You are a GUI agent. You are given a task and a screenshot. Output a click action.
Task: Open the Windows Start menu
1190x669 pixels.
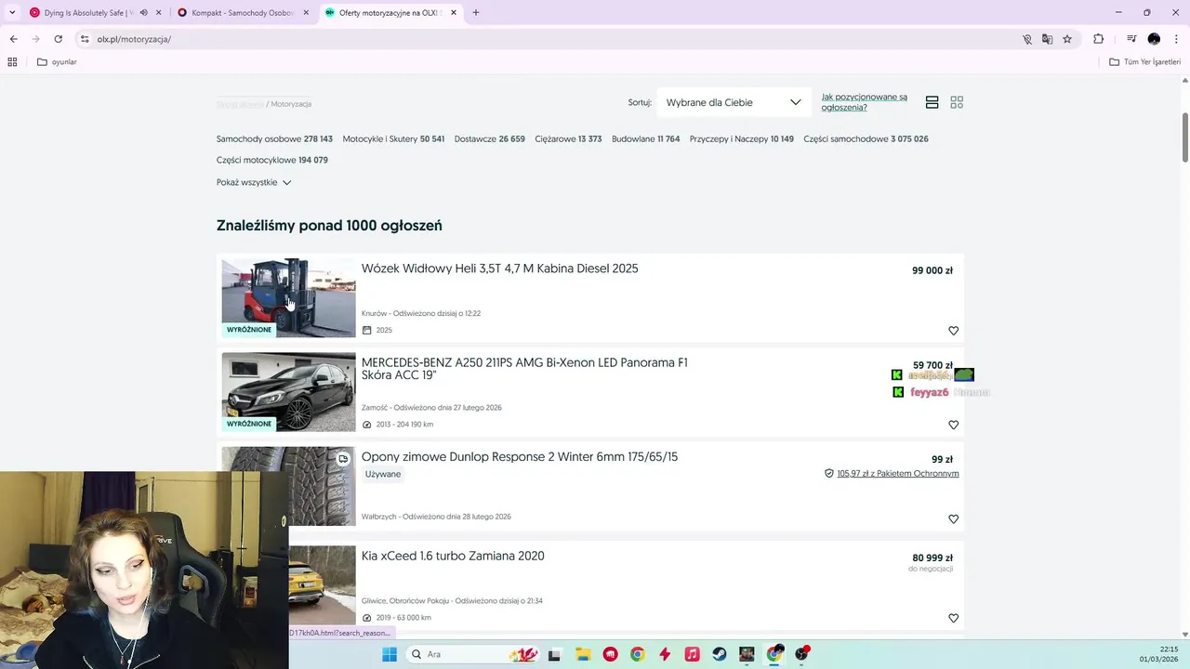tap(390, 654)
